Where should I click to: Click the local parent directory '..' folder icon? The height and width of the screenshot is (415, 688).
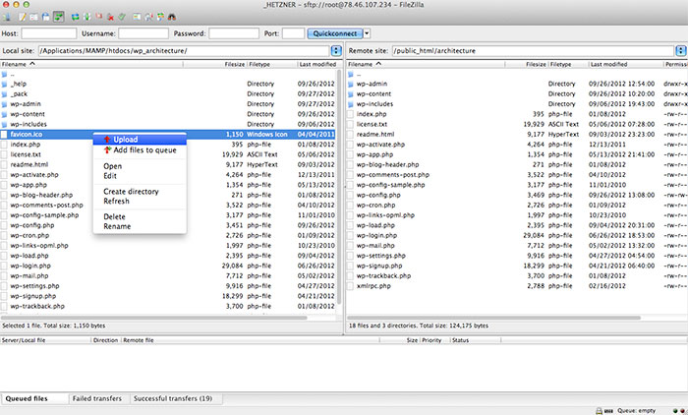pos(4,74)
